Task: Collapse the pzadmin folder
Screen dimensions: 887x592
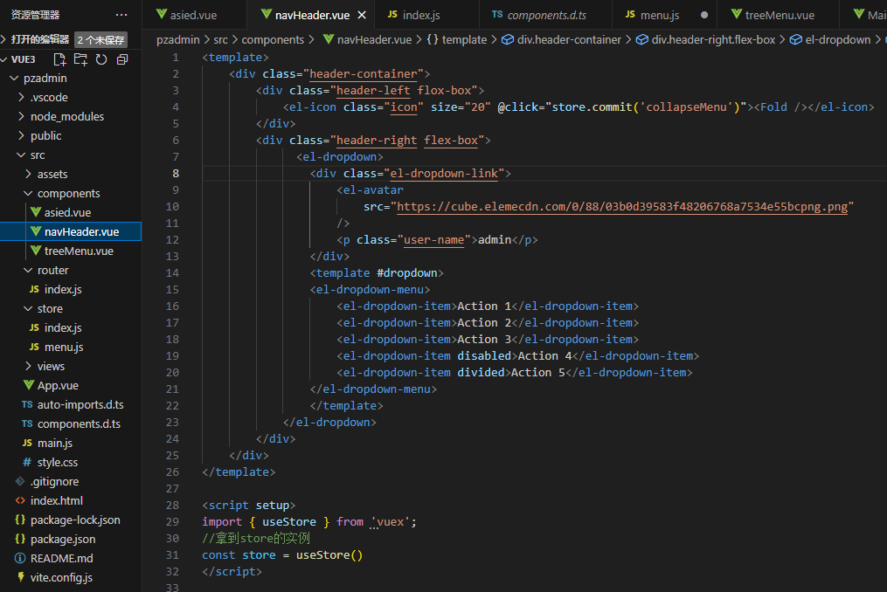Action: click(14, 78)
